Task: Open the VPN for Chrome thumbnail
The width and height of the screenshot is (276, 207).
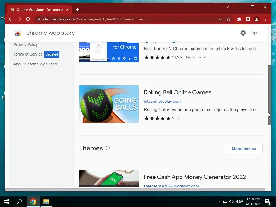Action: tap(109, 52)
